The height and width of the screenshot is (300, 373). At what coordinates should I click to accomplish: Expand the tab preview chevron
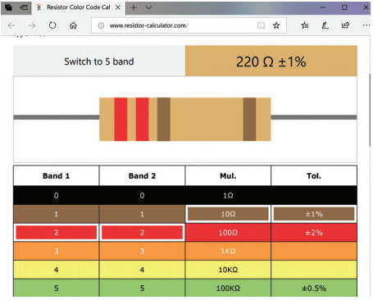pos(148,7)
